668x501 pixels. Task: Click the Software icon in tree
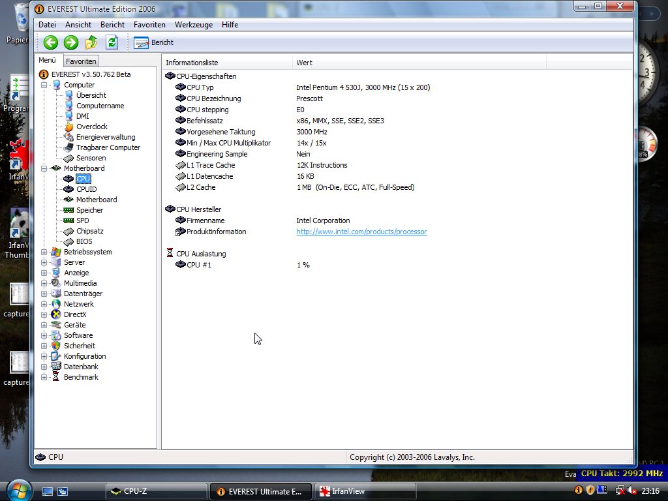click(x=56, y=336)
